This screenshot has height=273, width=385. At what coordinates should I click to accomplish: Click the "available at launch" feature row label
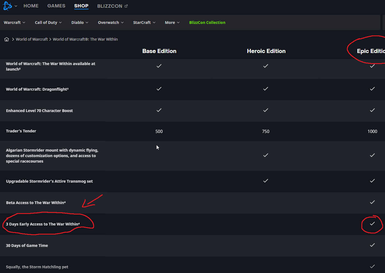[50, 66]
